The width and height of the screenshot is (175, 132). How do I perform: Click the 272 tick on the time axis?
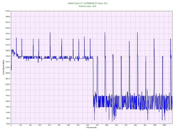(x=50, y=125)
